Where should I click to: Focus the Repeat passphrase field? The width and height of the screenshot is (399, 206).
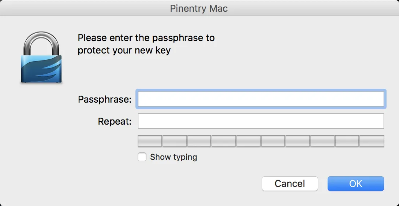(261, 121)
